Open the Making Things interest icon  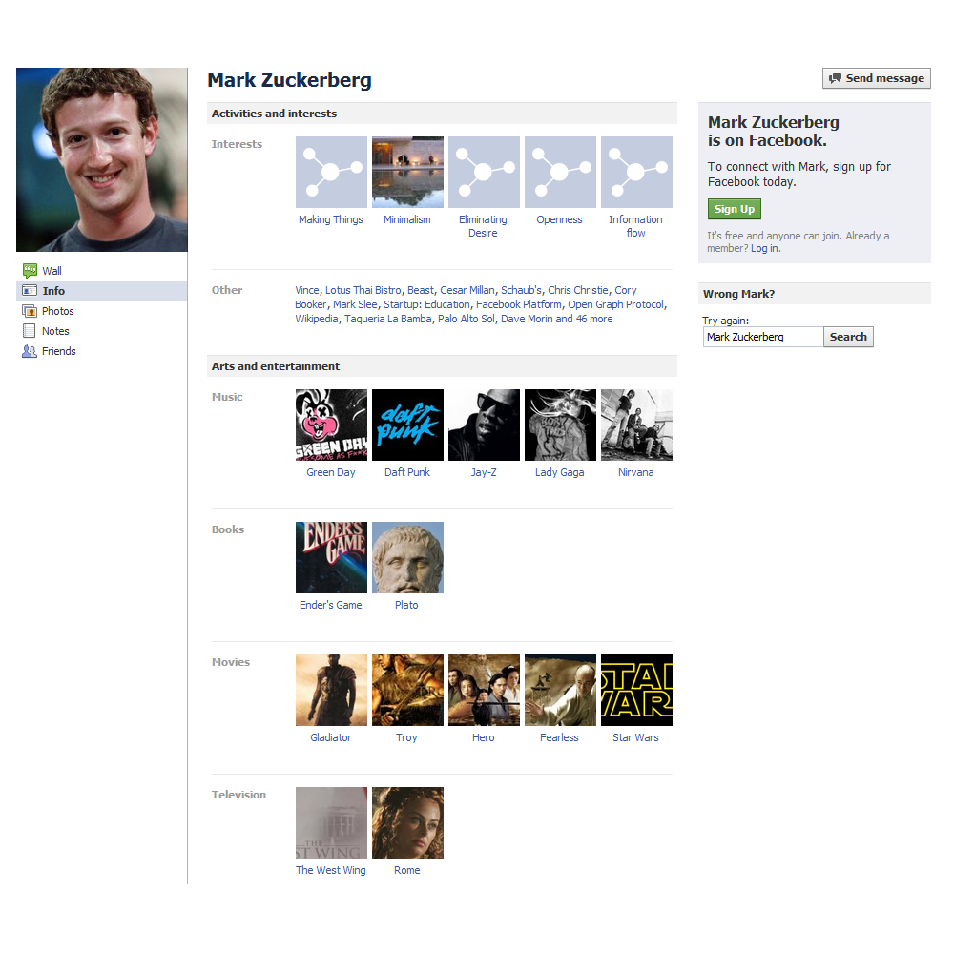point(332,172)
